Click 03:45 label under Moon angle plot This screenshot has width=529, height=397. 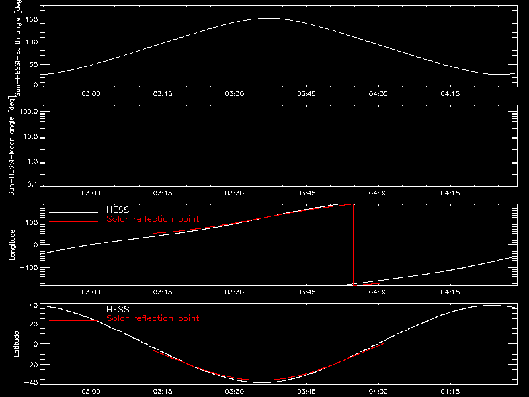pyautogui.click(x=306, y=193)
